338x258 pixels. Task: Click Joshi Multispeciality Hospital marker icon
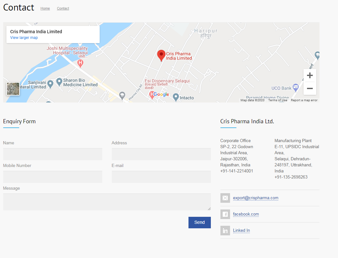(81, 63)
